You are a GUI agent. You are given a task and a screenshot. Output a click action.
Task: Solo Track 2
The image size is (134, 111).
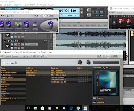pos(15,44)
